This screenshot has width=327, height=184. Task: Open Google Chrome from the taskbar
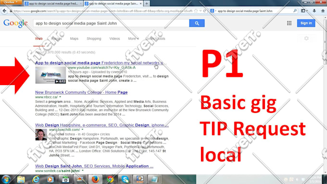(x=110, y=179)
